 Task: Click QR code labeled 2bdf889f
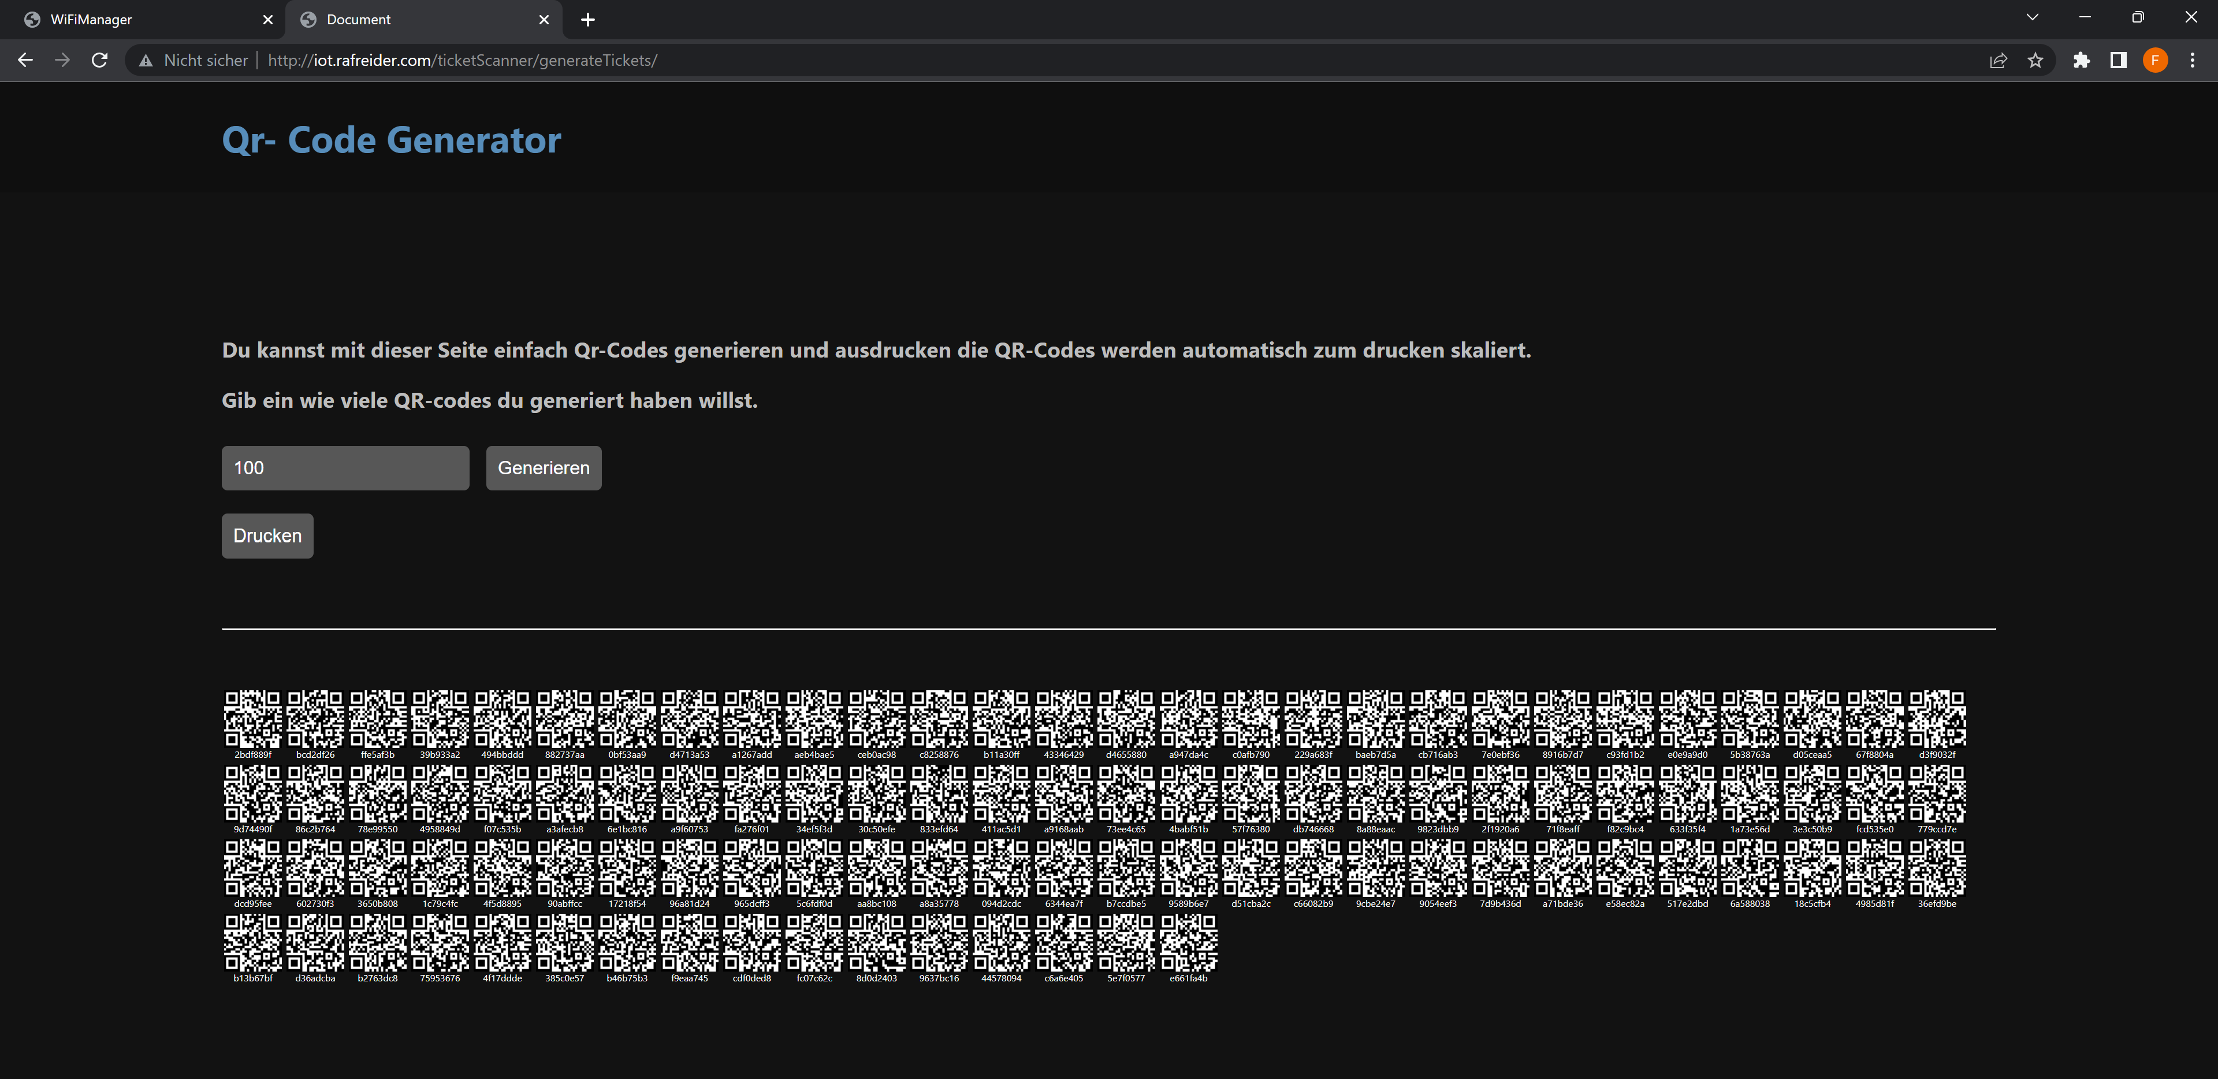(252, 718)
